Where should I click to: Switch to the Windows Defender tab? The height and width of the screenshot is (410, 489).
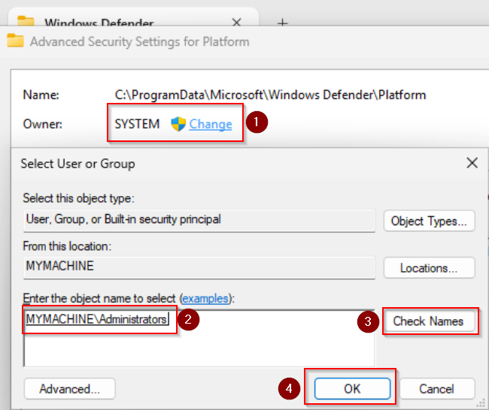[133, 19]
